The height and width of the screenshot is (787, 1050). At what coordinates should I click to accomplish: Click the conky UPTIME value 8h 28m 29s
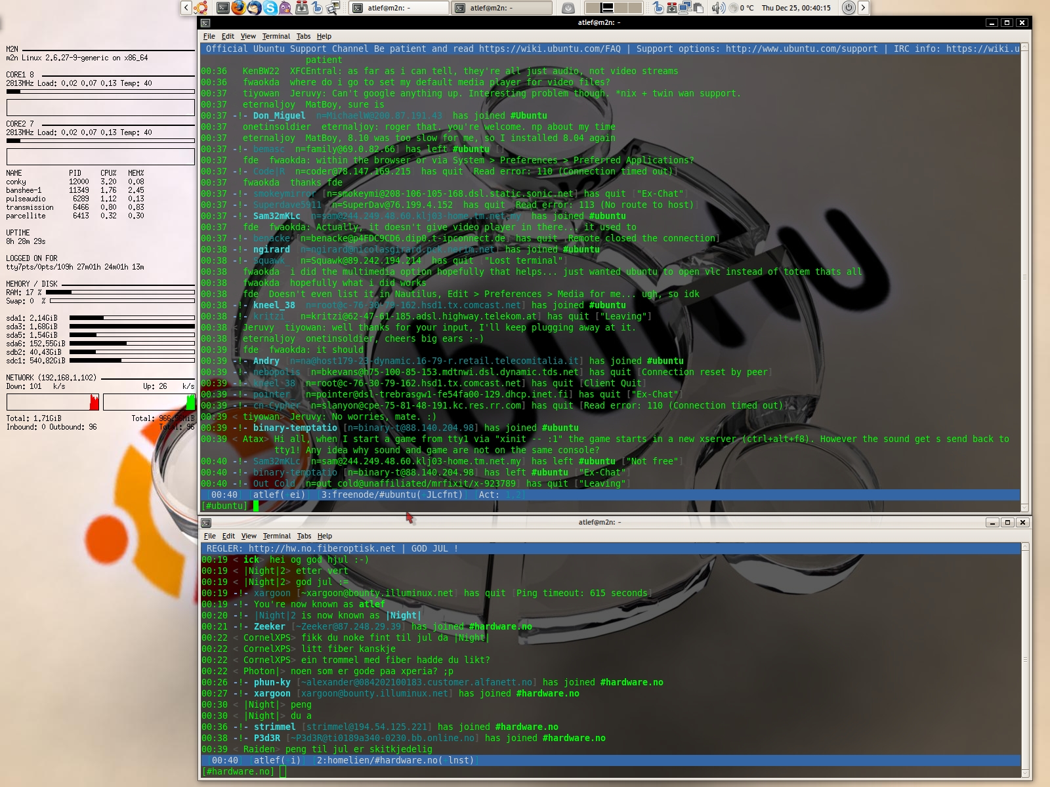(x=26, y=241)
